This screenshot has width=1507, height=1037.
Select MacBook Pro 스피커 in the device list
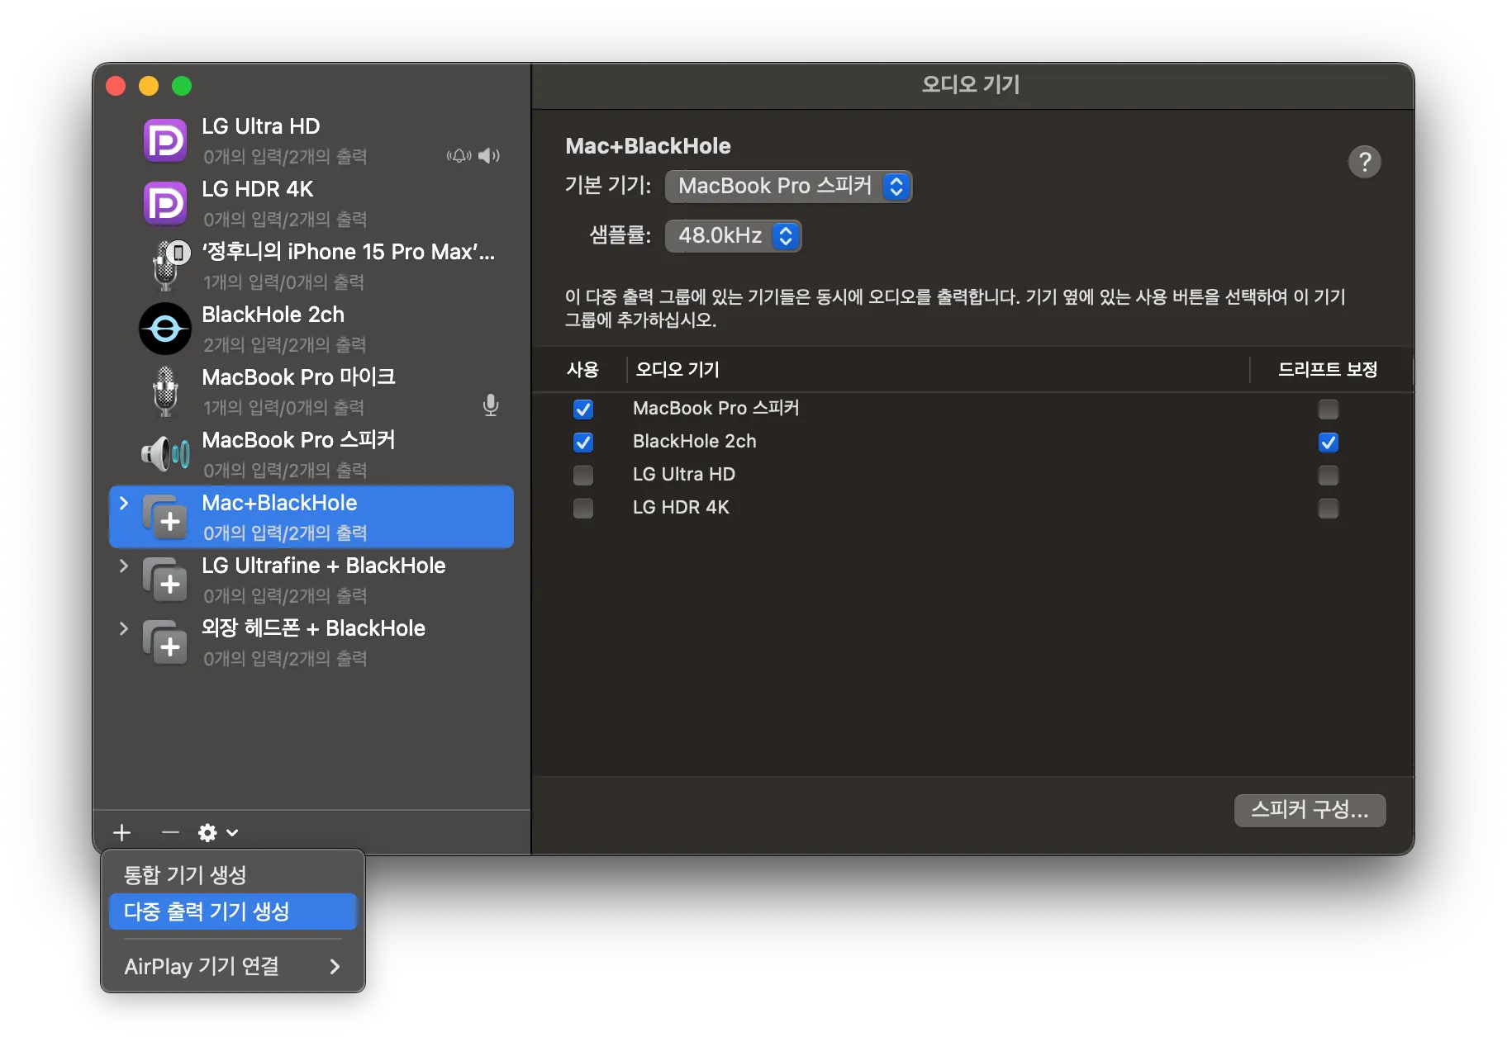(x=311, y=454)
